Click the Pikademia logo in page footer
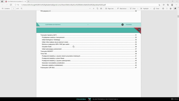Image resolution: width=179 pixels, height=101 pixels. pos(123,25)
